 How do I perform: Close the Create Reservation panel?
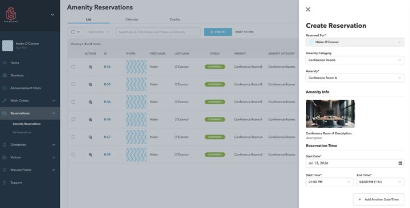tap(308, 10)
